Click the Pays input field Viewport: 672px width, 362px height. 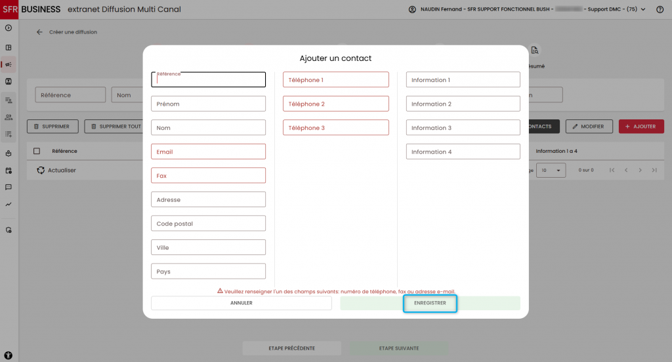(208, 271)
